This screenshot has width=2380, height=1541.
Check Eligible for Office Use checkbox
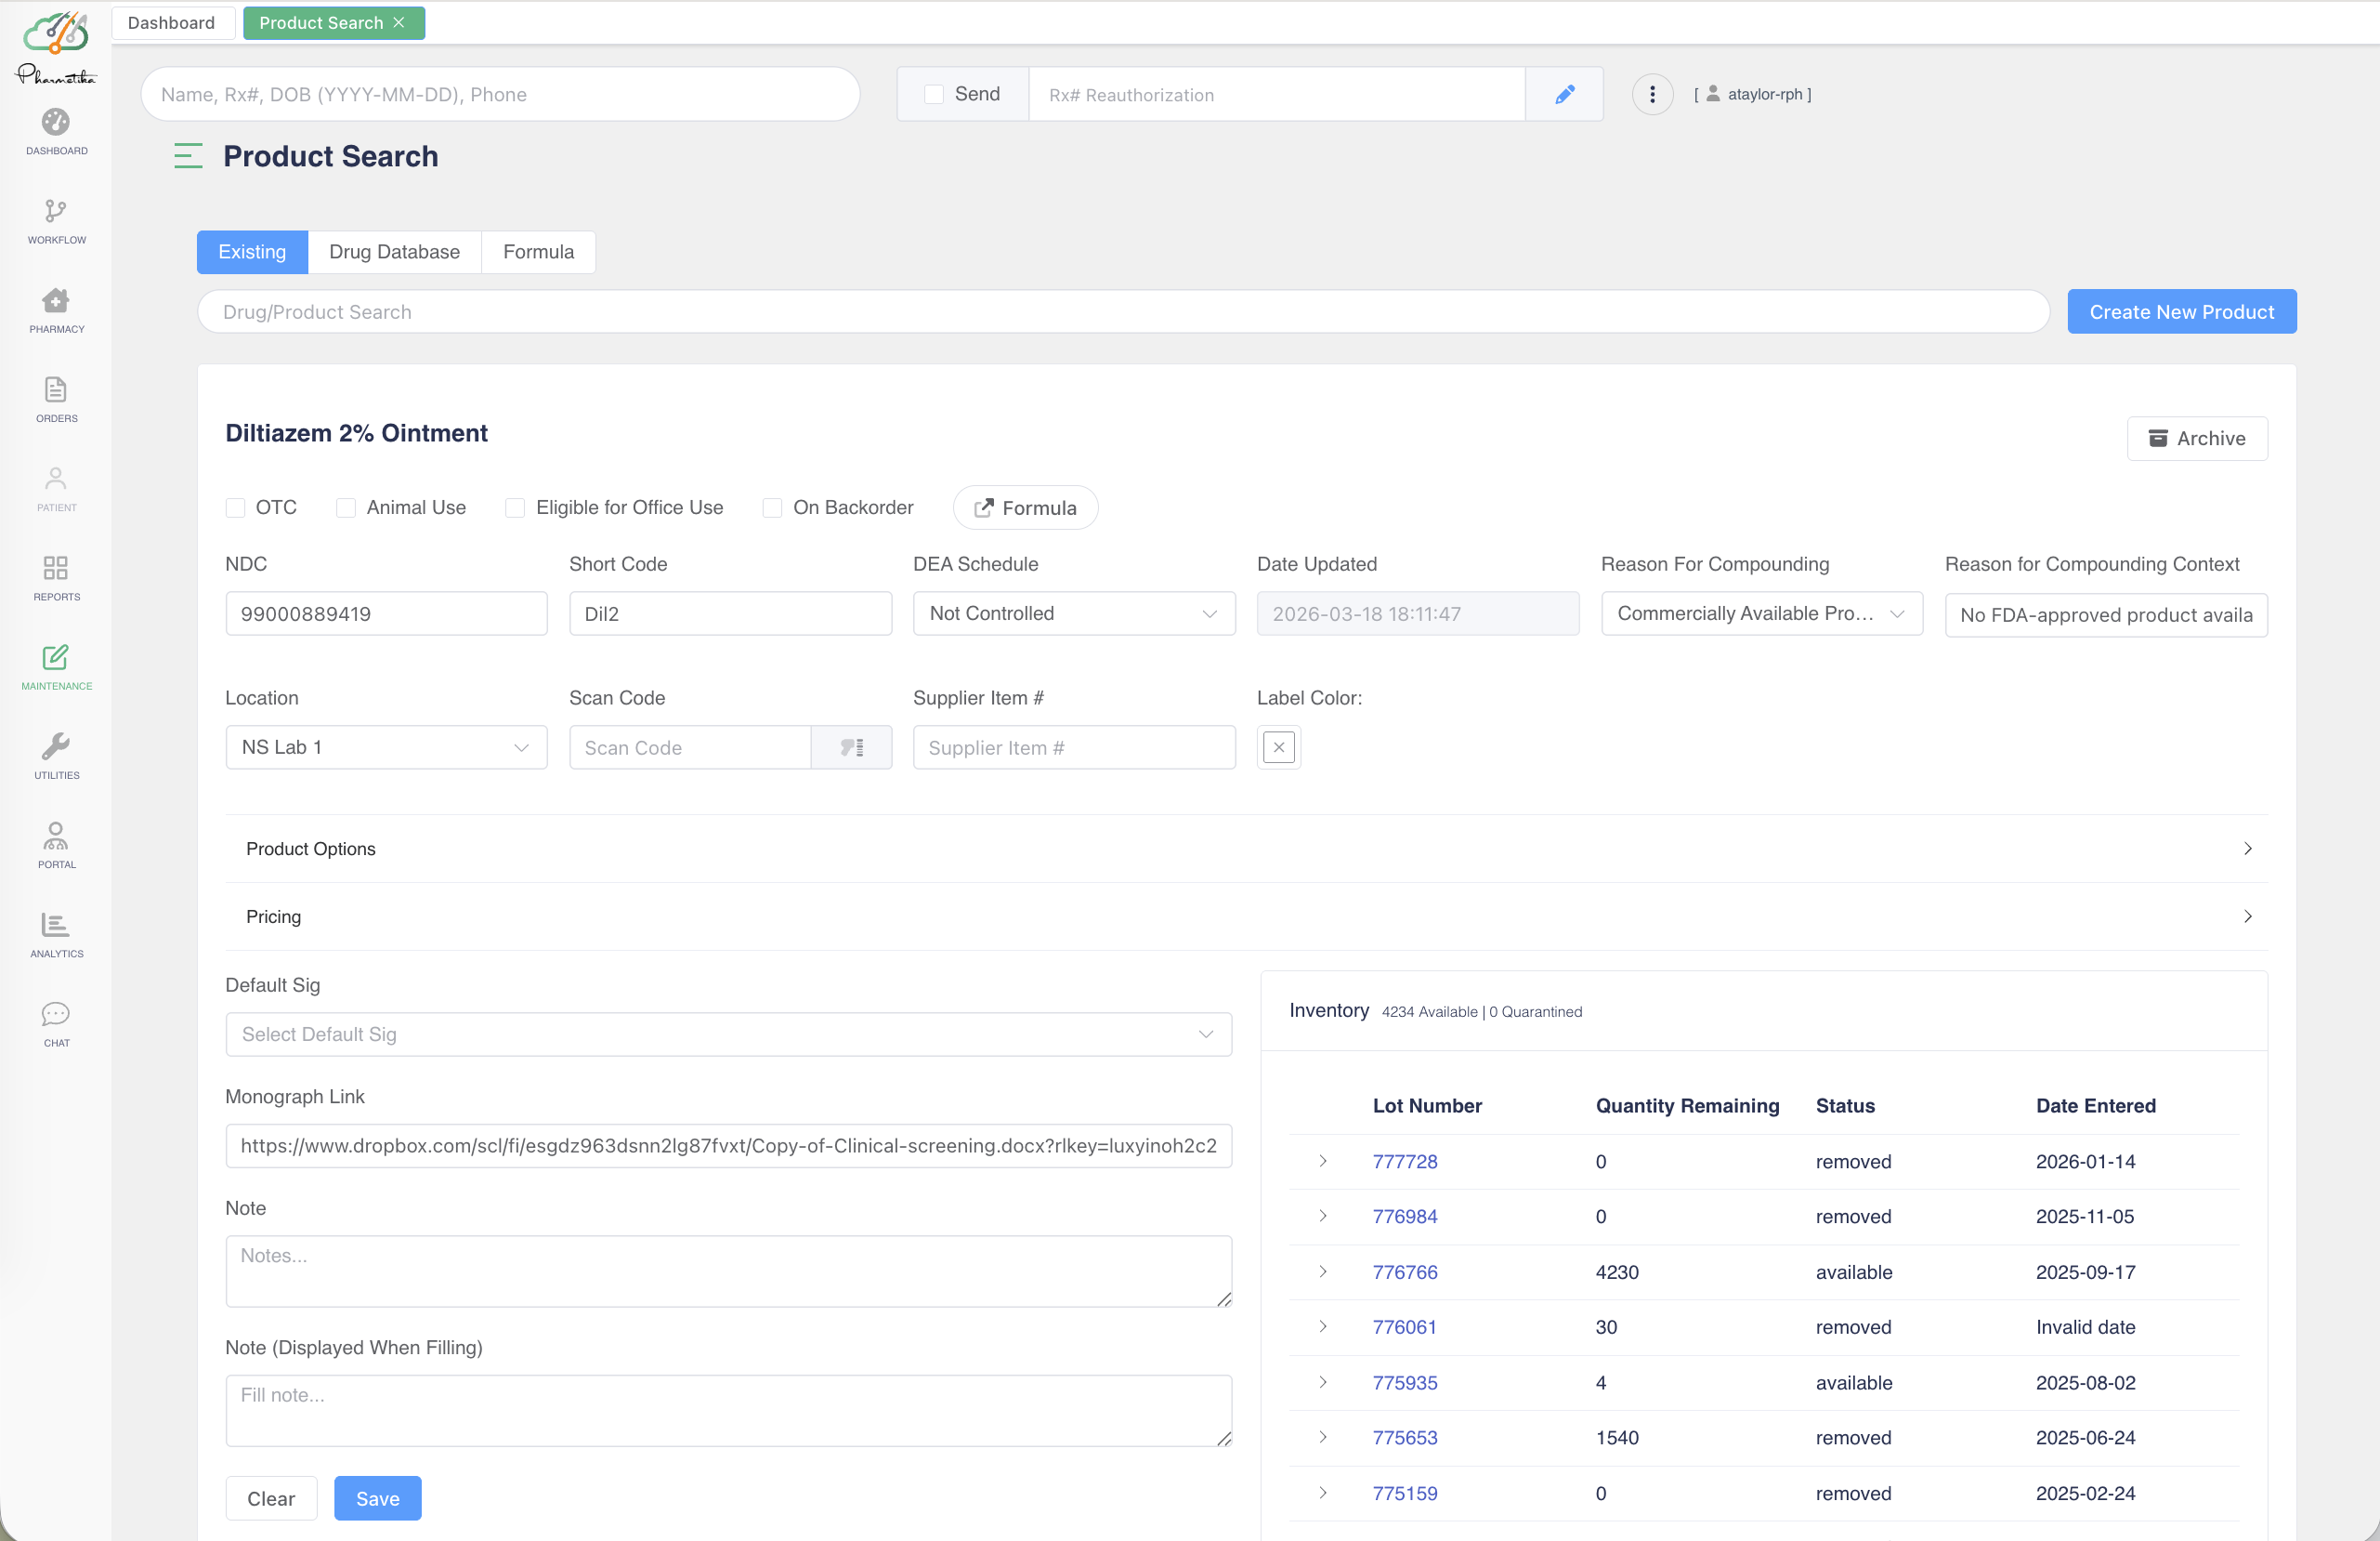pos(515,507)
